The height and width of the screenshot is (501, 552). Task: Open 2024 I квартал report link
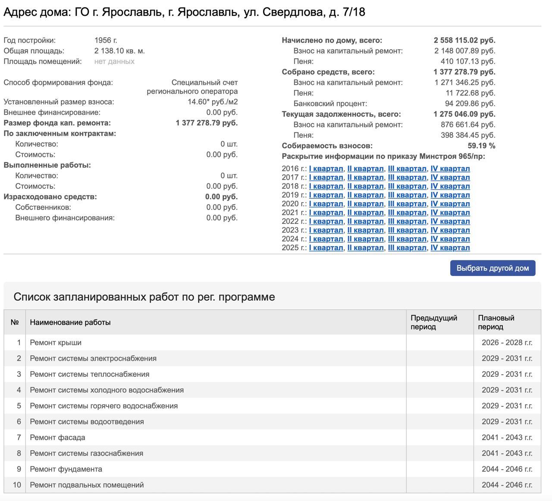(326, 239)
